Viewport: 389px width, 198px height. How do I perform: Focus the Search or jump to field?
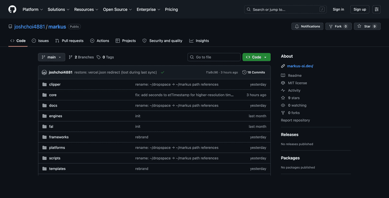coord(285,9)
